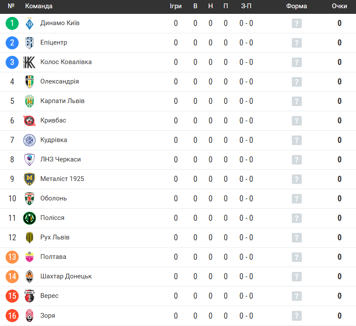Click the Епіцентр team logo
Screen dimensions: 356x326
tap(29, 43)
